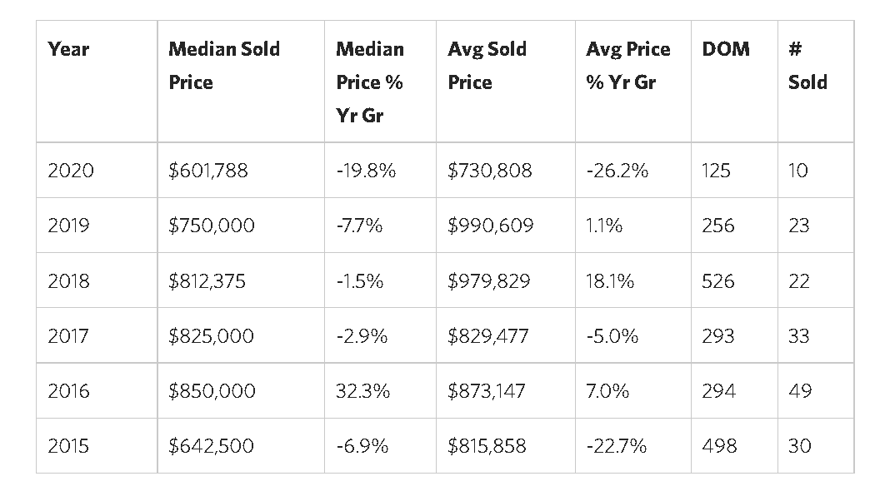Click the $642,500 median price cell
The width and height of the screenshot is (885, 496).
pyautogui.click(x=210, y=446)
